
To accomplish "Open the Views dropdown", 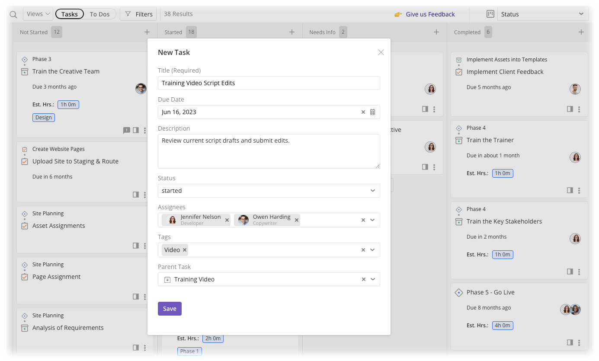I will (38, 13).
